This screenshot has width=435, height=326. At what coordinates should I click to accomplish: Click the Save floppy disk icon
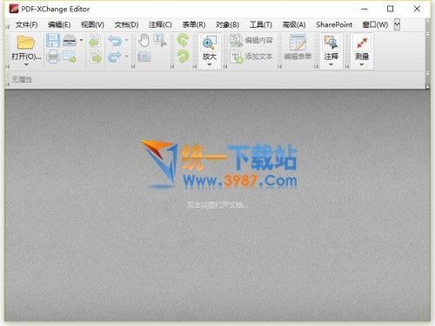[52, 41]
